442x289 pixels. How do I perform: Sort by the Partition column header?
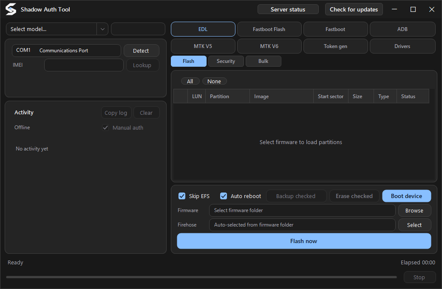[227, 96]
